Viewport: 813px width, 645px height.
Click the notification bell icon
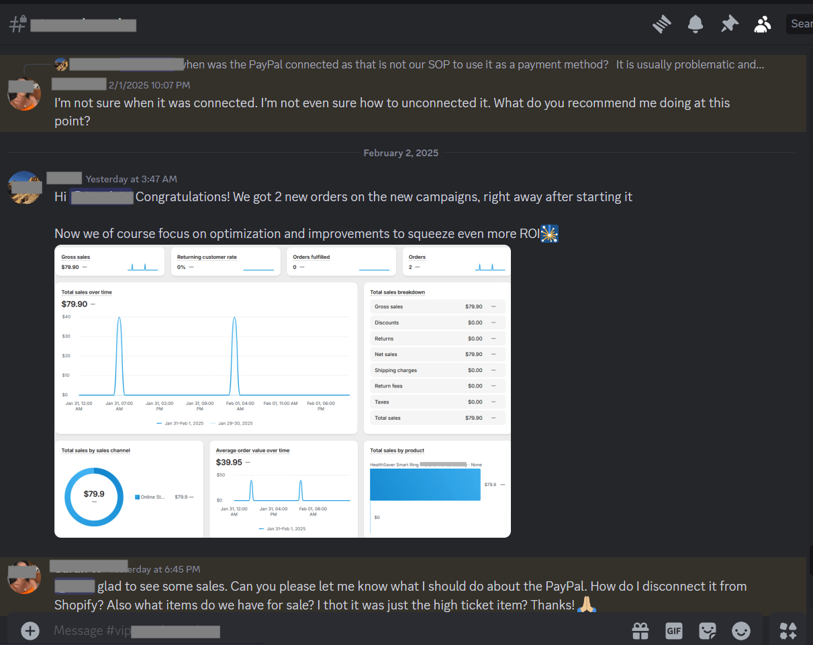pyautogui.click(x=696, y=25)
